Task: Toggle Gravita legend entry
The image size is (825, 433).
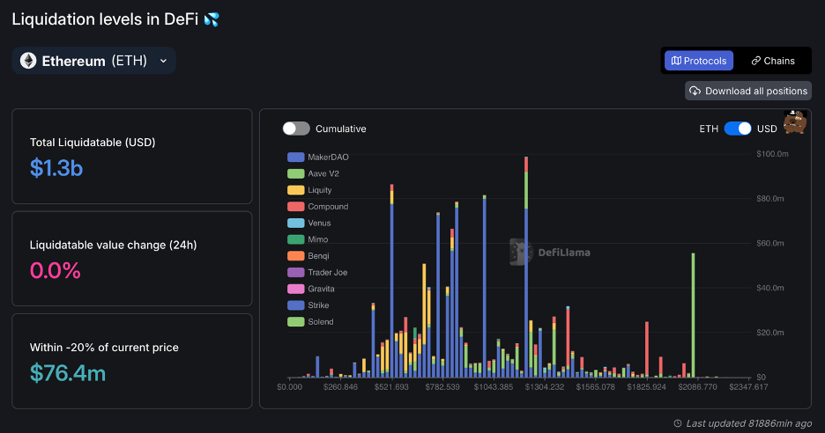Action: click(x=311, y=289)
